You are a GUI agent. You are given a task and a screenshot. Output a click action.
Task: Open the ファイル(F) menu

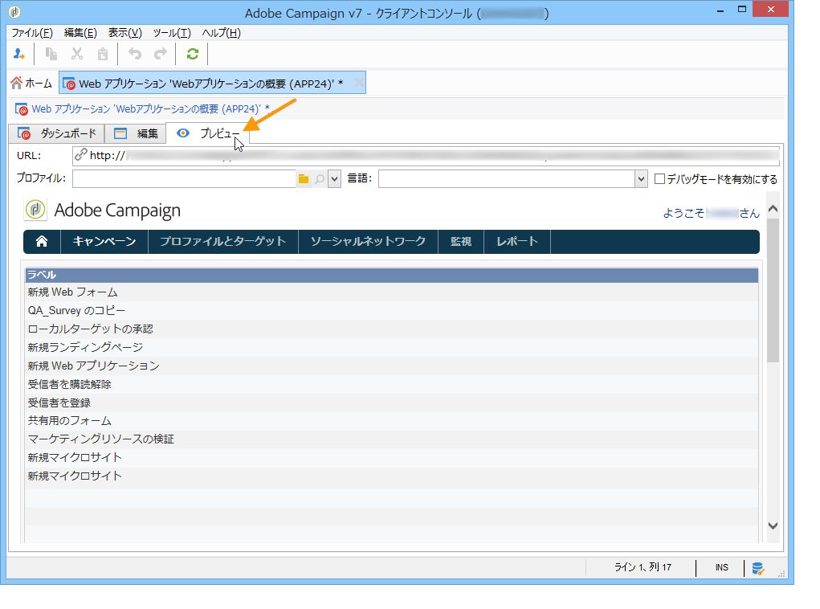pyautogui.click(x=32, y=33)
